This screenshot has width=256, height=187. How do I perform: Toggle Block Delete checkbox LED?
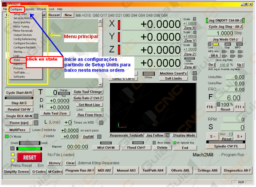click(x=154, y=143)
